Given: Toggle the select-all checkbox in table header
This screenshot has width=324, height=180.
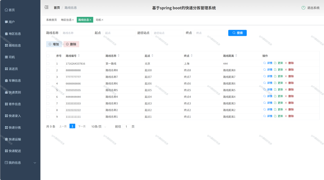Looking at the screenshot, I should click(48, 56).
